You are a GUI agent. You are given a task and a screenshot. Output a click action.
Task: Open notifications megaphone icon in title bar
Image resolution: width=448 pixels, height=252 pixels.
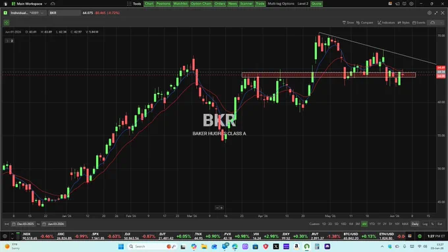click(397, 4)
